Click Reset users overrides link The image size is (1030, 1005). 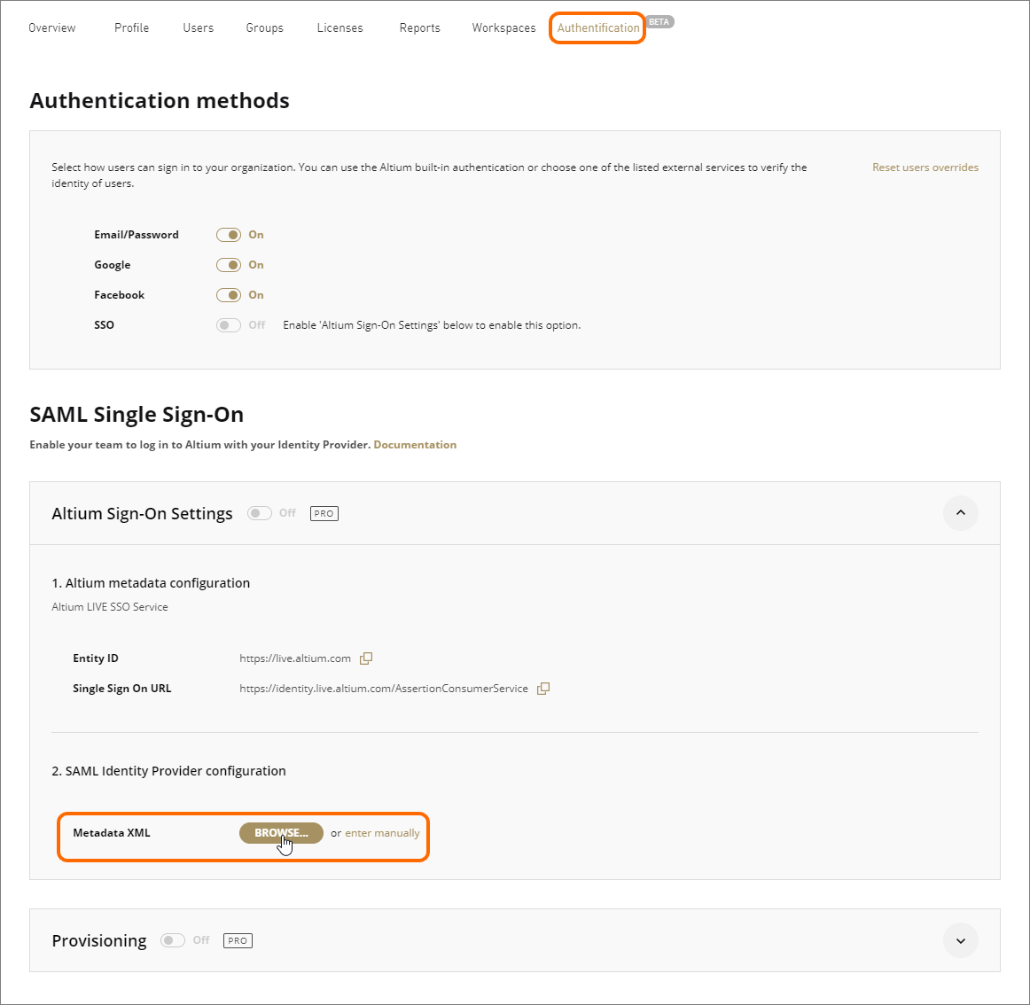coord(925,167)
